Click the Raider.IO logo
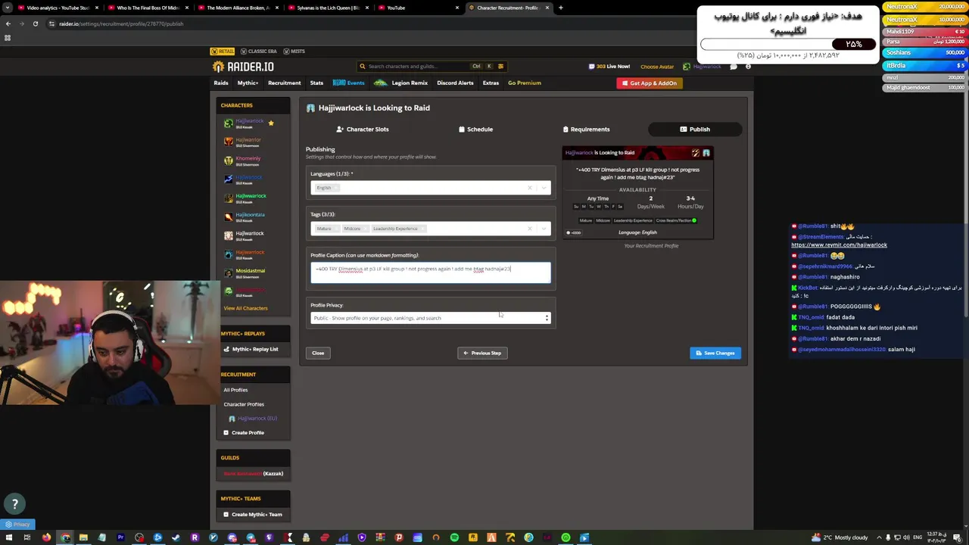Viewport: 969px width, 545px height. [x=243, y=67]
